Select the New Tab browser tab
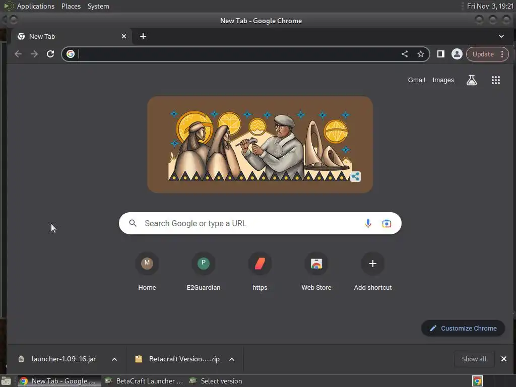516x387 pixels. 71,36
